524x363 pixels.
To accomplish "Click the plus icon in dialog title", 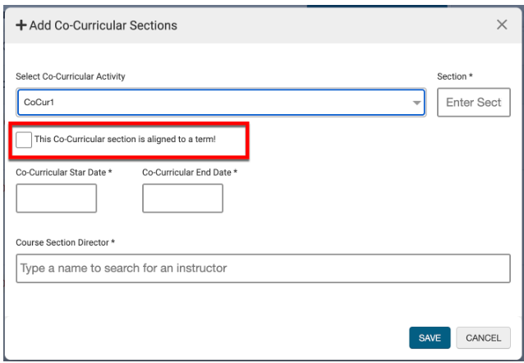I will 21,25.
